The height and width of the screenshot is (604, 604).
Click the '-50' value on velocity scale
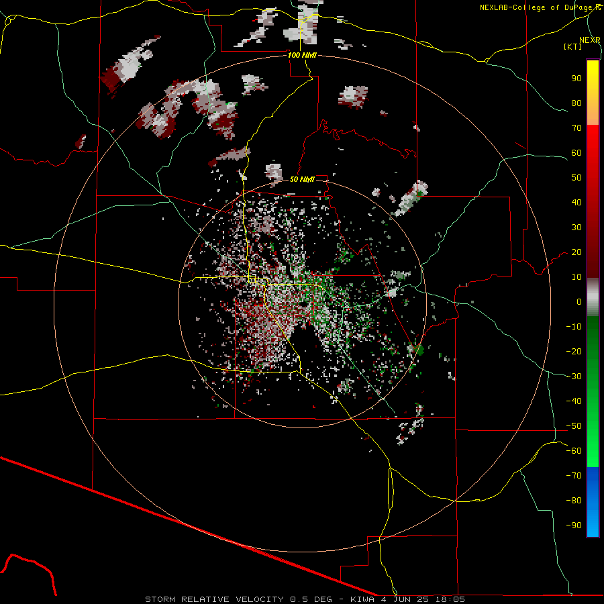point(574,426)
